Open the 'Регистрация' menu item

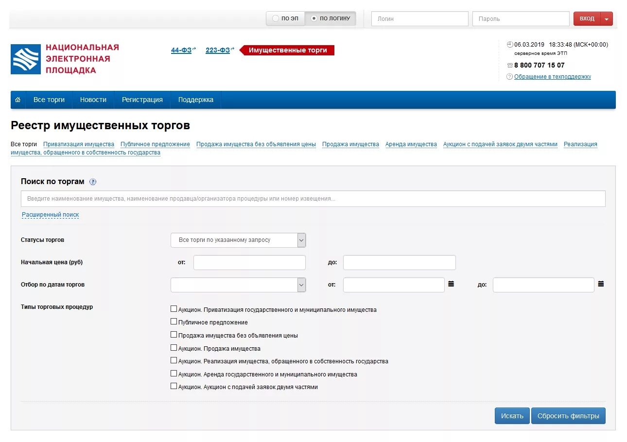coord(142,100)
